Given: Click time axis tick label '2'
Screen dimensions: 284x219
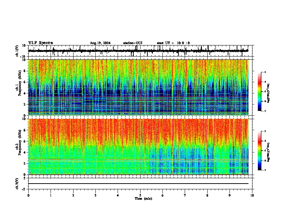Looking at the screenshot, I should point(73,195).
